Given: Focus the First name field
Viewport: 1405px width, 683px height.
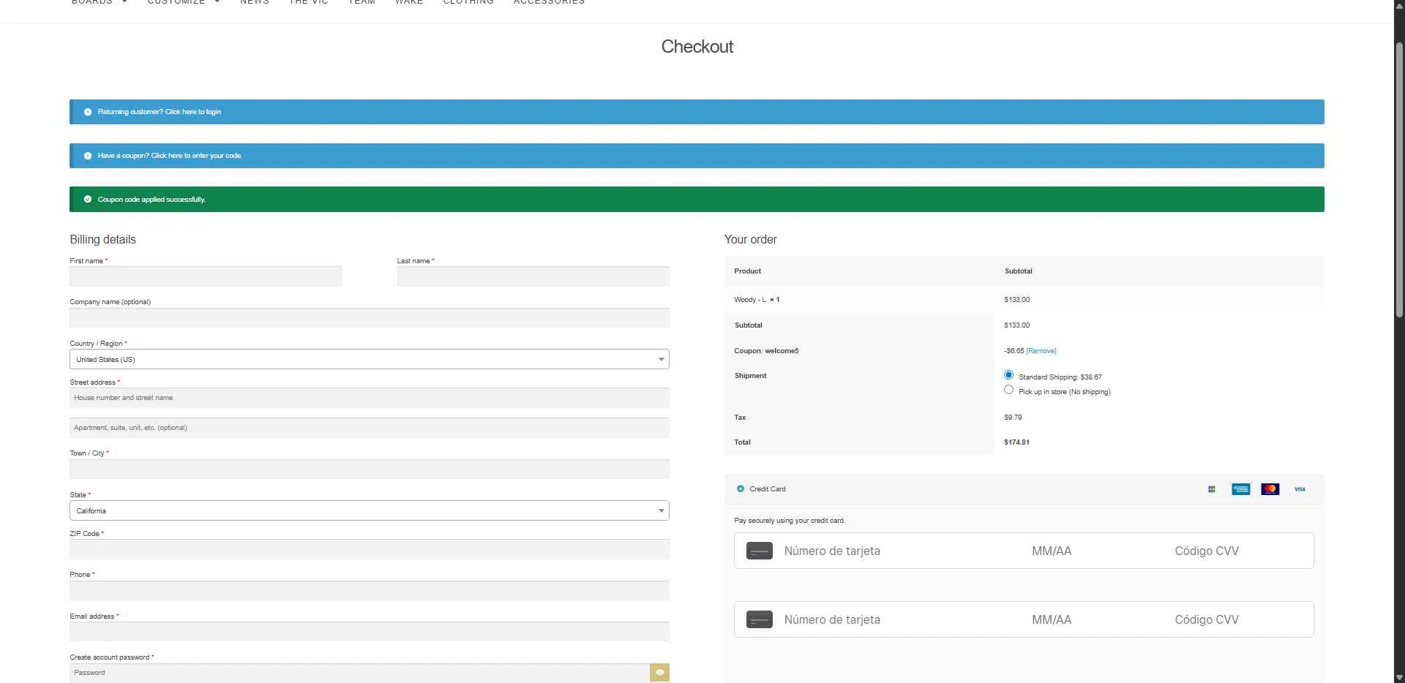Looking at the screenshot, I should (206, 276).
